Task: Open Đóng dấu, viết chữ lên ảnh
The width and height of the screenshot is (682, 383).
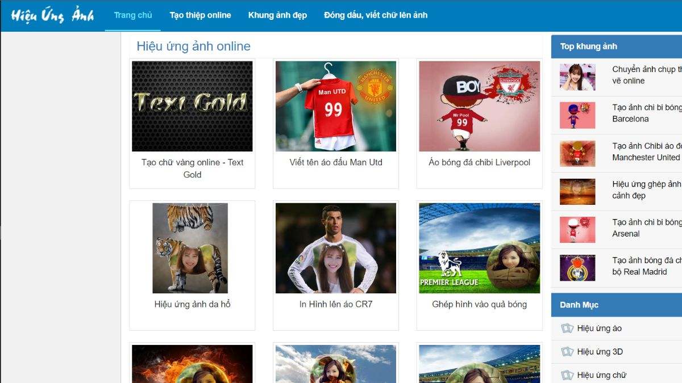Action: tap(376, 15)
